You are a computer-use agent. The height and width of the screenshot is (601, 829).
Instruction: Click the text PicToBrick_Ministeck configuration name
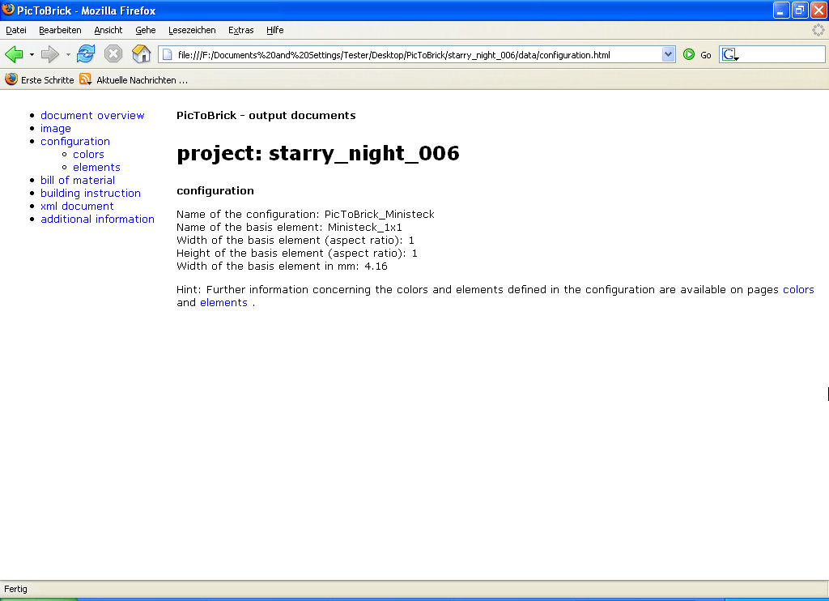coord(379,215)
